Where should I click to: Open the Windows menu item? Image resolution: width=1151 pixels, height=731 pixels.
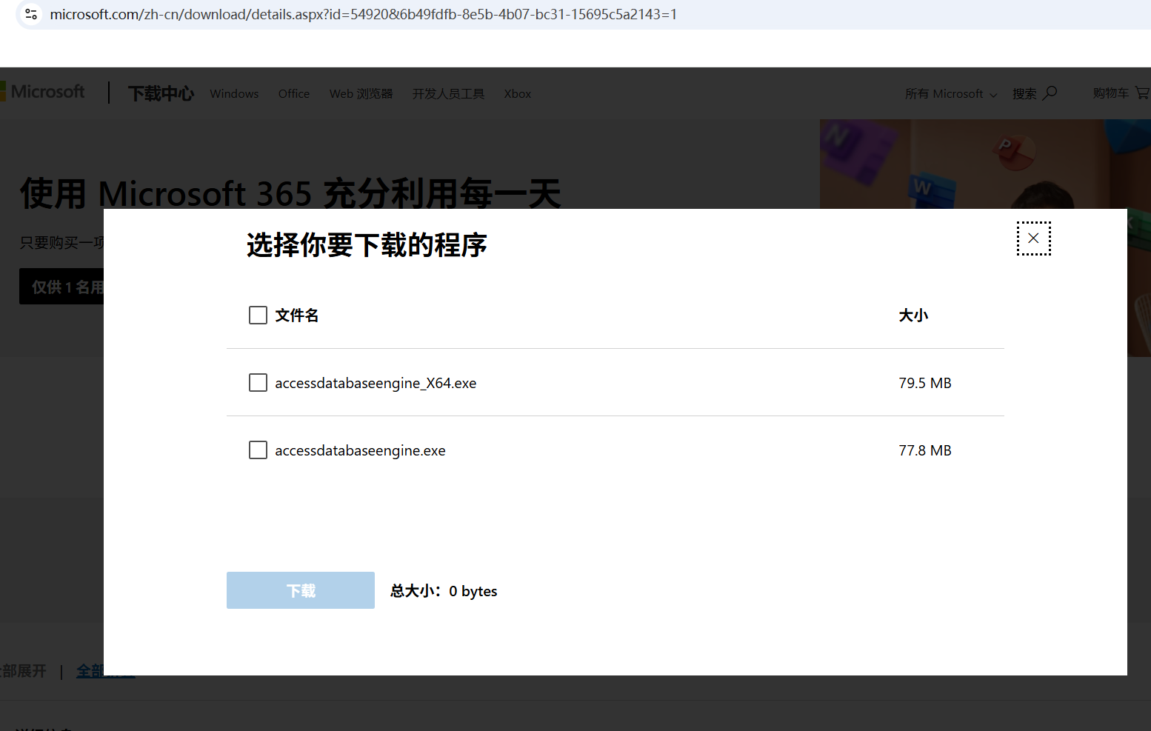click(234, 94)
